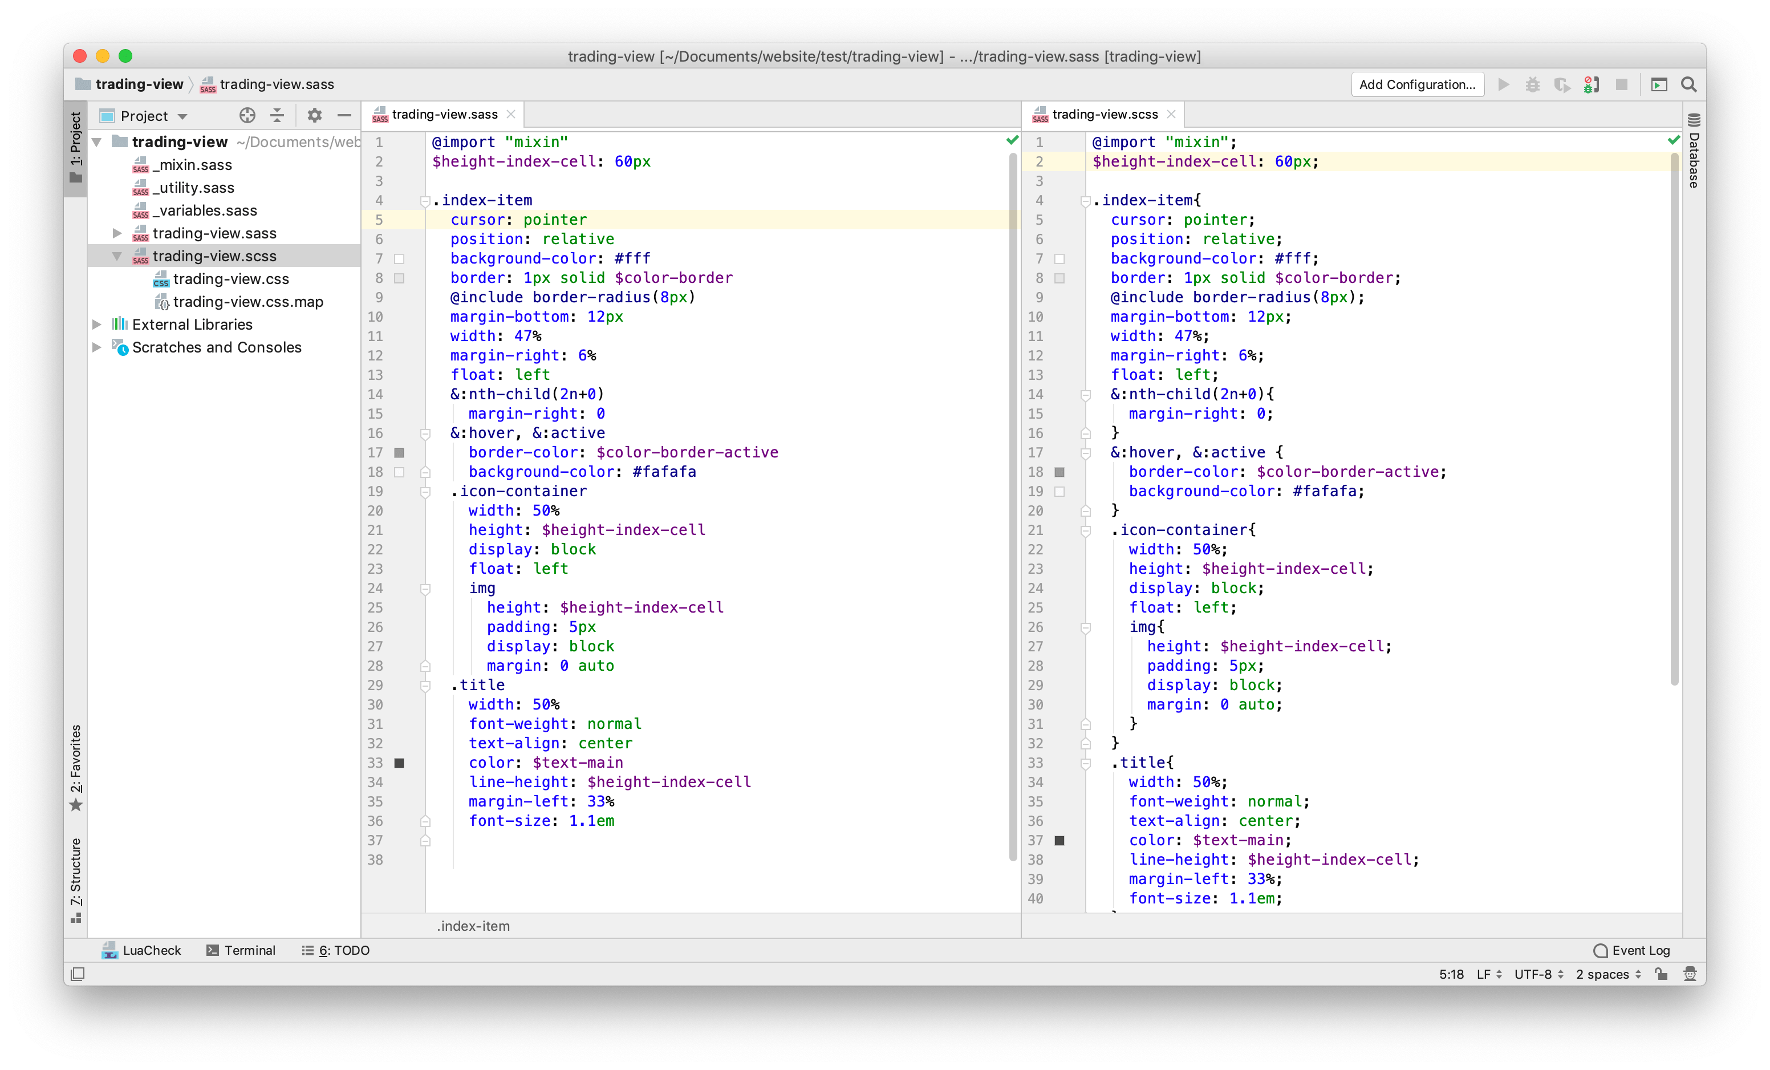Click the #fff color preview in the gutter
The image size is (1770, 1070).
coord(399,259)
